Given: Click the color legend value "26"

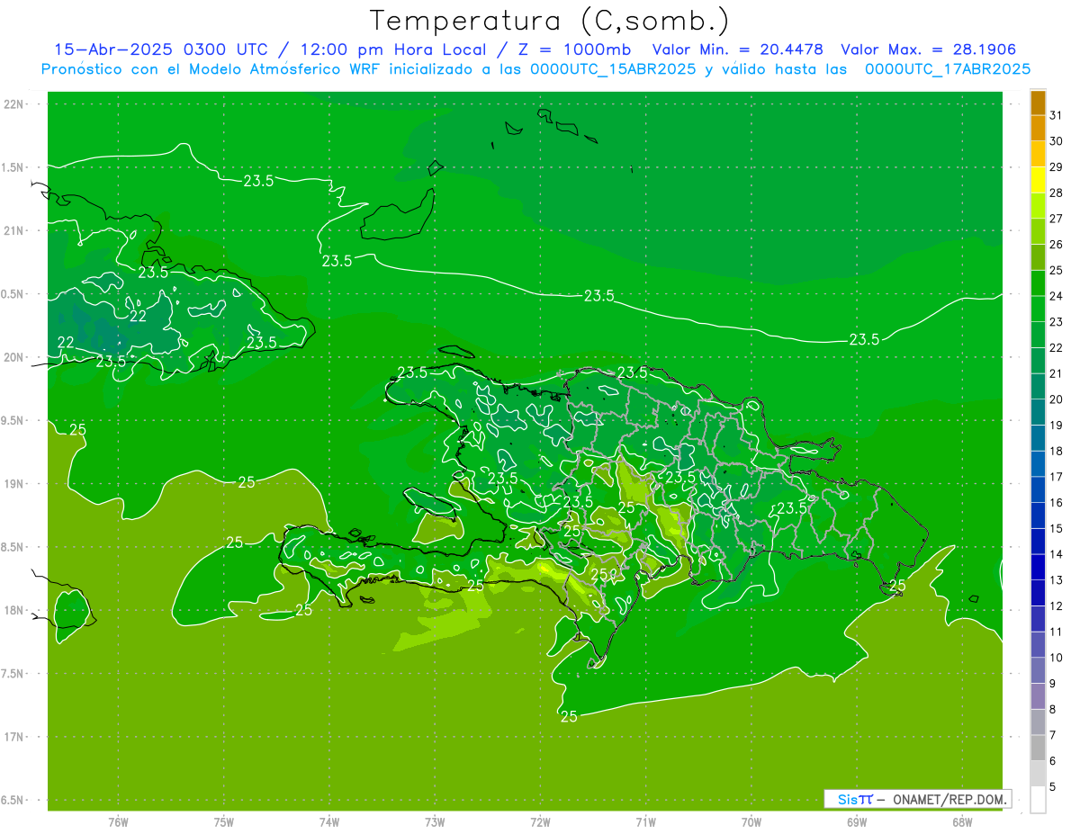Looking at the screenshot, I should tap(1057, 245).
